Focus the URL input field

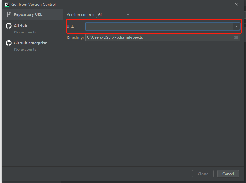159,26
